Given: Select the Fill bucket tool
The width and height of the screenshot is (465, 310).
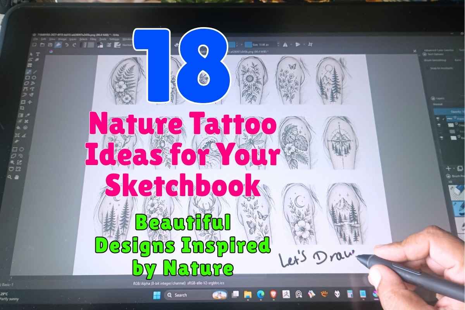Looking at the screenshot, I should point(18,127).
